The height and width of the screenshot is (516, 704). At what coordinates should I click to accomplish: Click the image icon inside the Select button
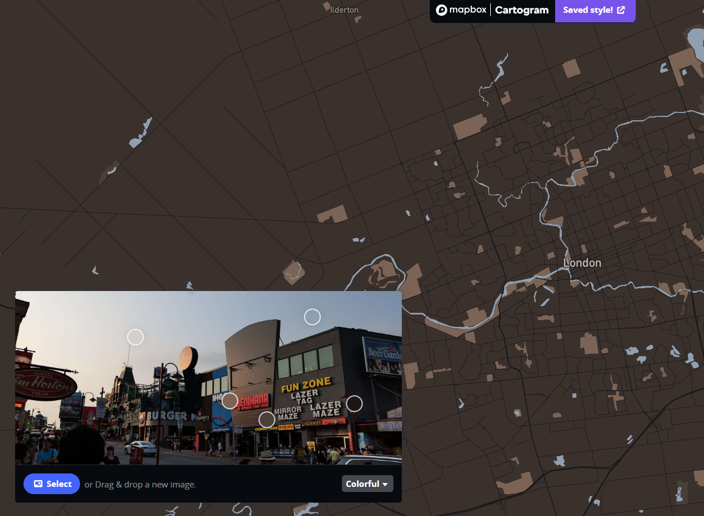pos(37,484)
